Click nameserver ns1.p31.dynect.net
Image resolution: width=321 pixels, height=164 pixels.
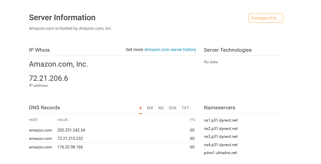click(x=221, y=120)
